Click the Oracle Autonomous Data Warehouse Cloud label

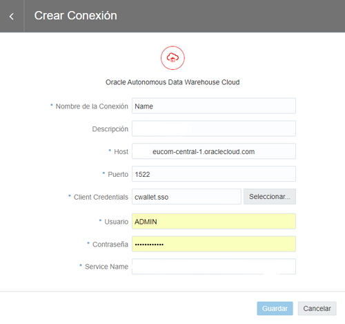coord(172,82)
